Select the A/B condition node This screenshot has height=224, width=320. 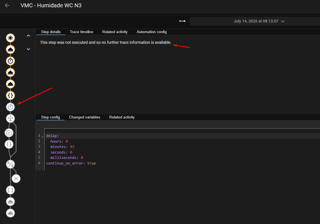click(x=10, y=164)
